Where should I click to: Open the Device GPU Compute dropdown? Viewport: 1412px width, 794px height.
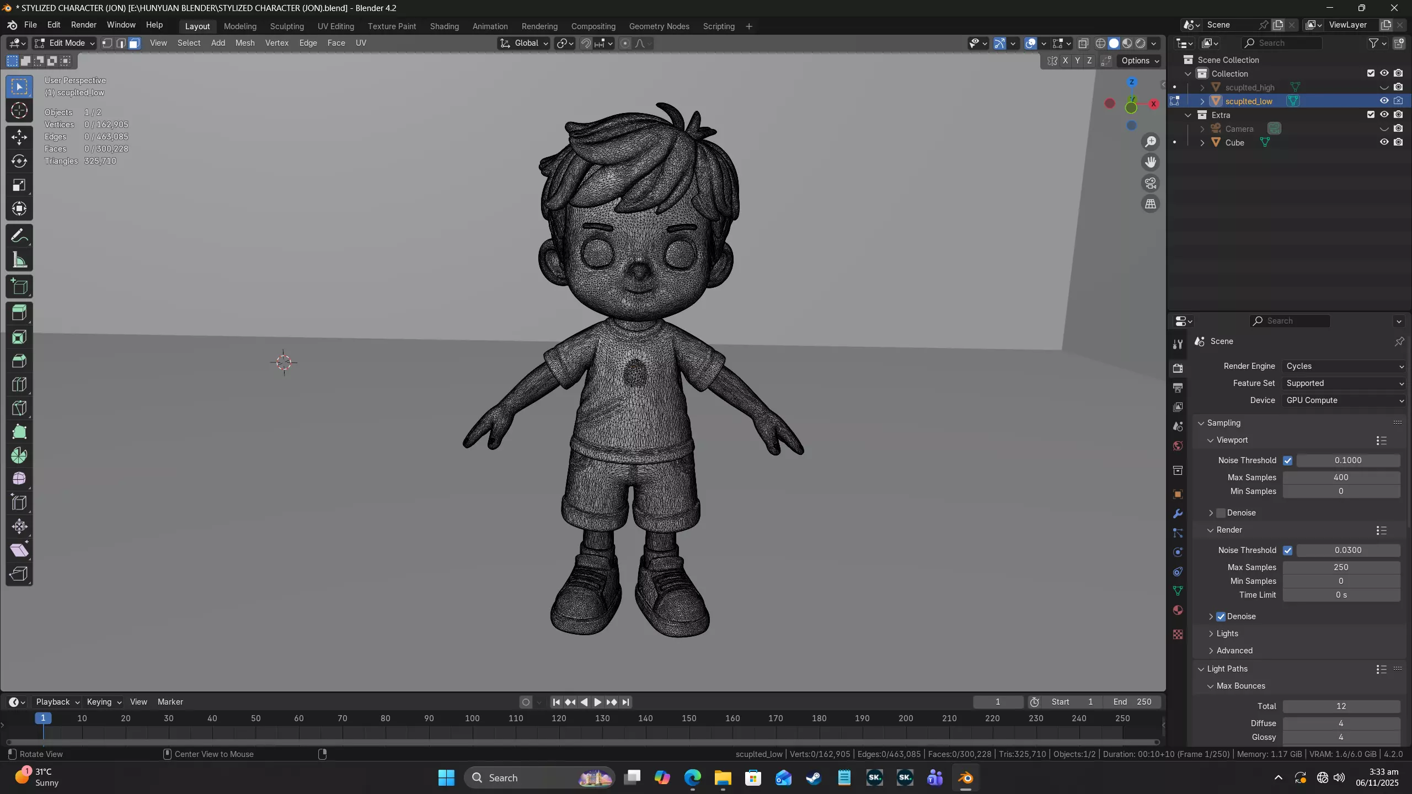click(1344, 400)
